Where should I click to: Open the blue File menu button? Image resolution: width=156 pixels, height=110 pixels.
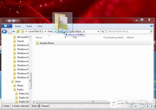[7, 26]
